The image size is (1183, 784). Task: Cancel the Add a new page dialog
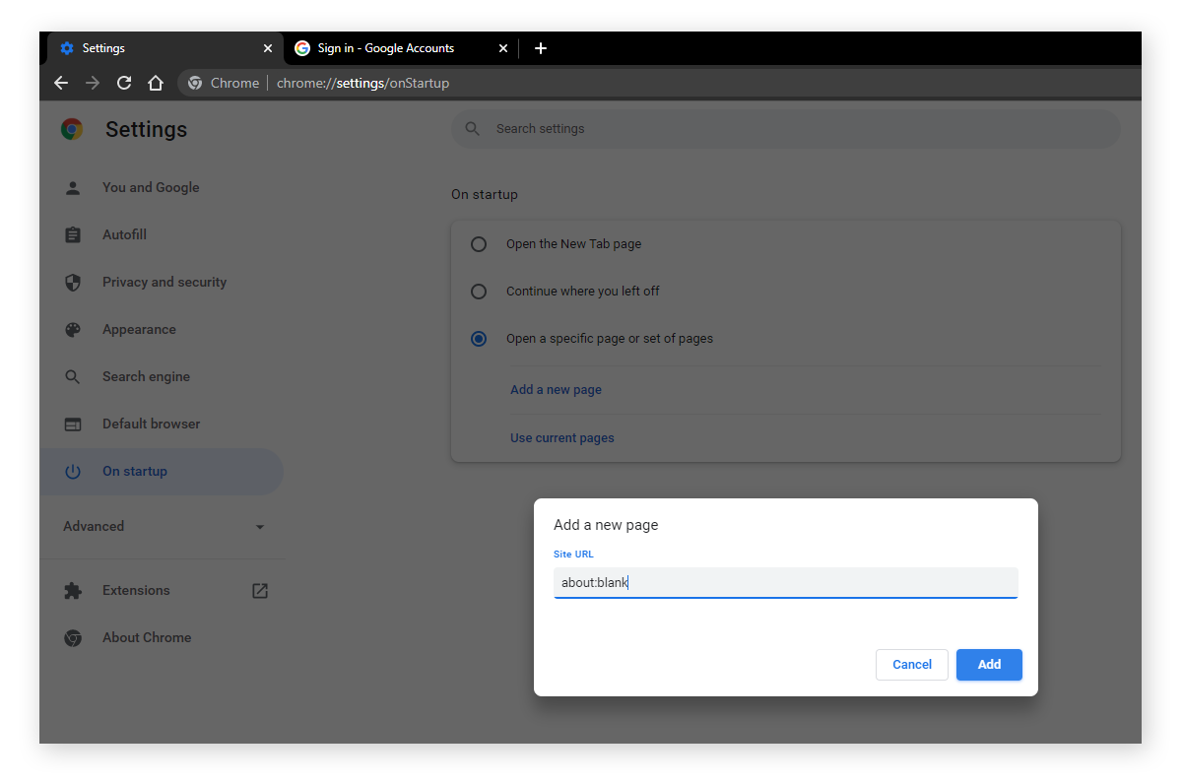coord(912,665)
